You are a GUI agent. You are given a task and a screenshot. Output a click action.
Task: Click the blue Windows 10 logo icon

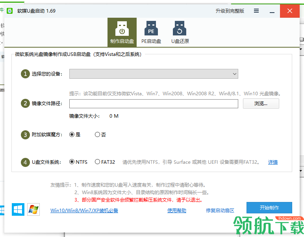18,209
